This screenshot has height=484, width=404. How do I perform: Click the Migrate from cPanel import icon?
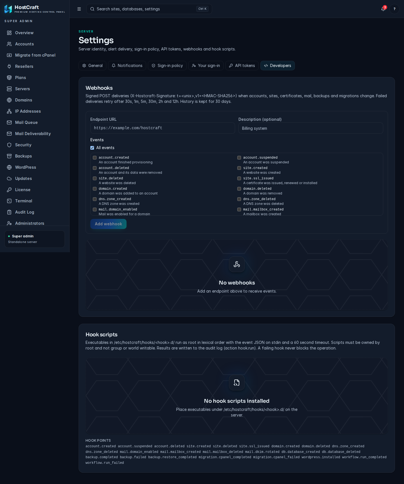[9, 55]
